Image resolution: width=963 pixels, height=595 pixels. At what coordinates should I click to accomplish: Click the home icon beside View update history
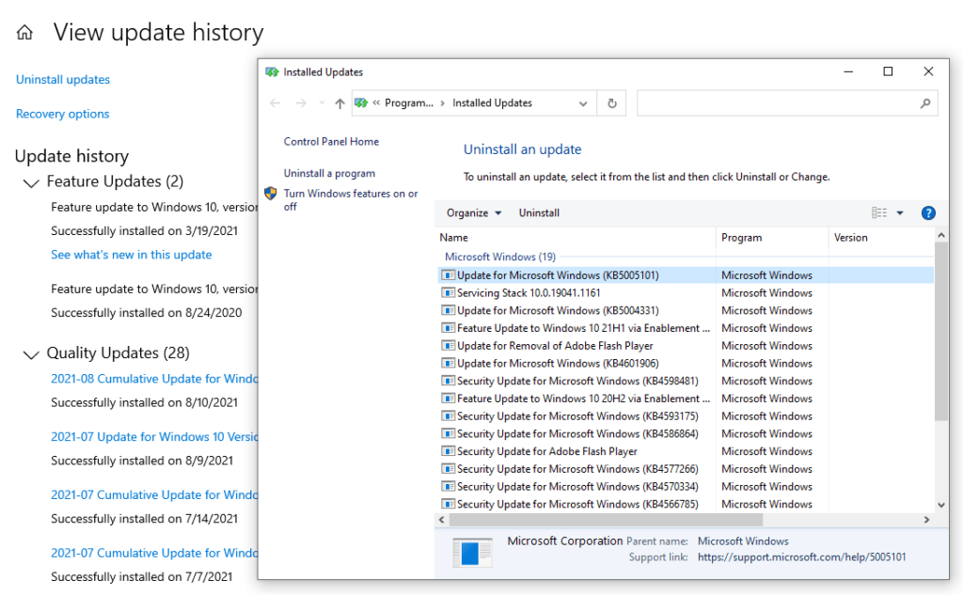[x=24, y=31]
